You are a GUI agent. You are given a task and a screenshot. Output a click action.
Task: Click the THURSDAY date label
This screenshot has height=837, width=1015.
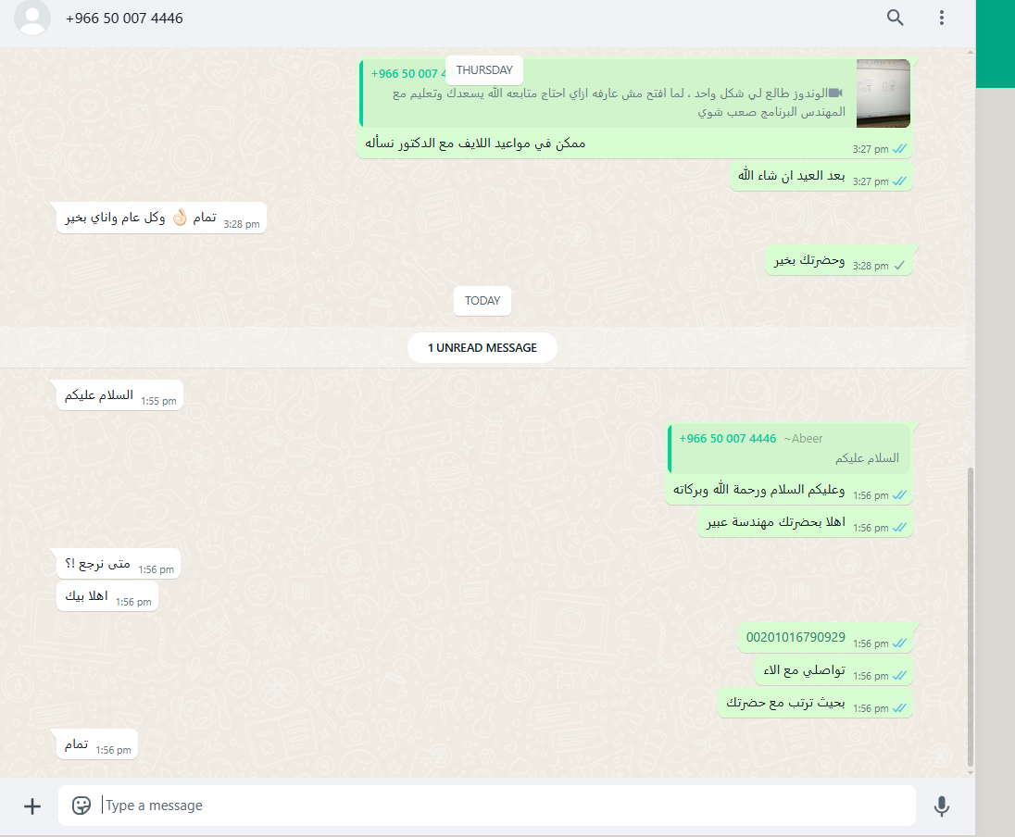(x=484, y=70)
